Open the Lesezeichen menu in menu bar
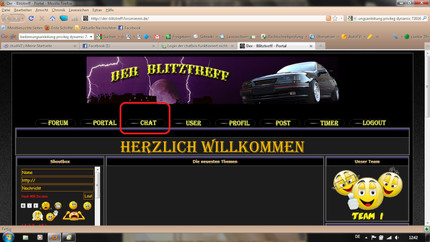The width and height of the screenshot is (430, 242). (79, 10)
